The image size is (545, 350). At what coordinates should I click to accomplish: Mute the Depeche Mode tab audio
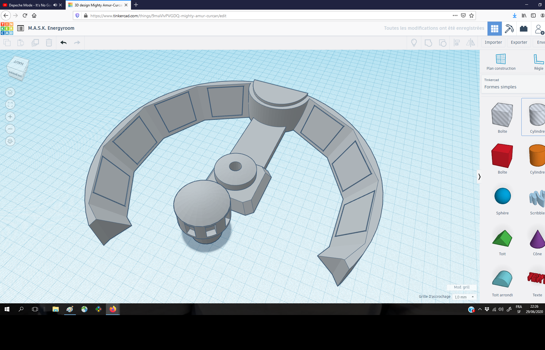[55, 5]
